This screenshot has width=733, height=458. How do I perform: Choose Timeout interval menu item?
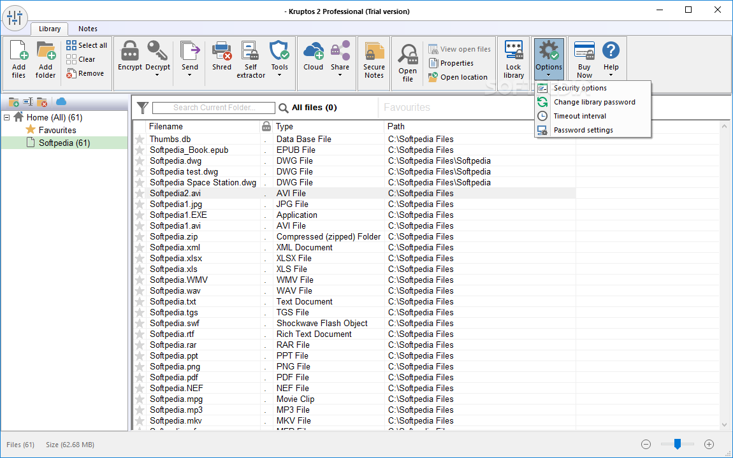[593, 116]
